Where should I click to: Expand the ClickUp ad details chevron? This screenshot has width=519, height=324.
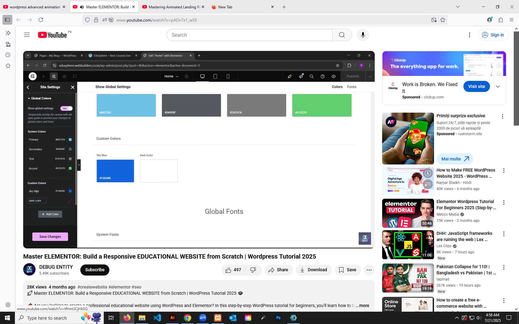(x=498, y=87)
